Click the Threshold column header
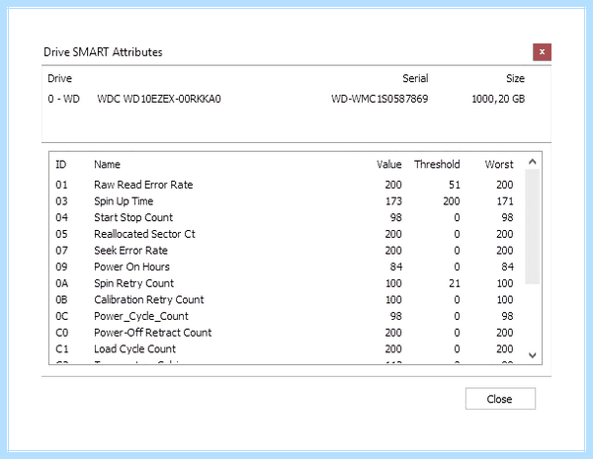Viewport: 593px width, 459px height. click(x=437, y=164)
